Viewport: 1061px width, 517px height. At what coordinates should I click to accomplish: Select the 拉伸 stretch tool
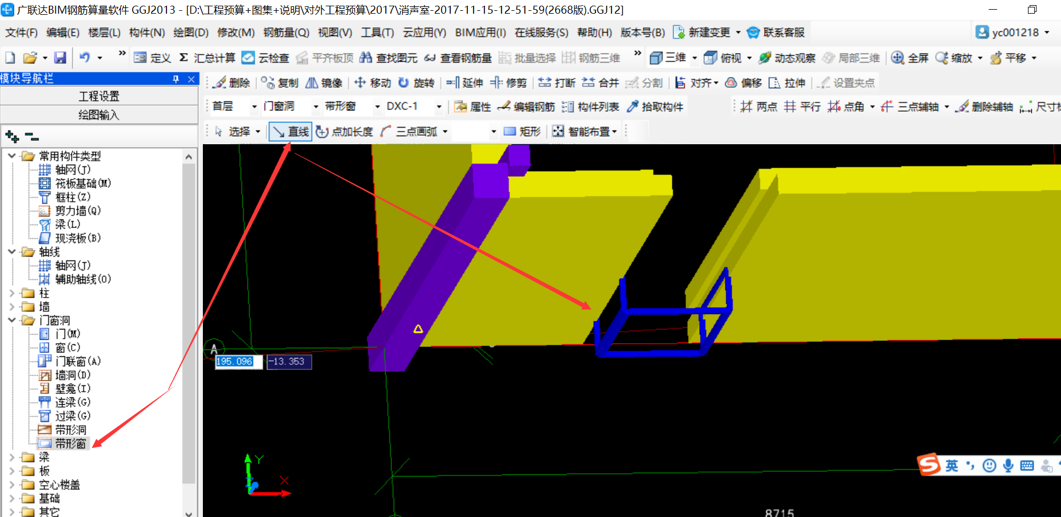point(787,83)
